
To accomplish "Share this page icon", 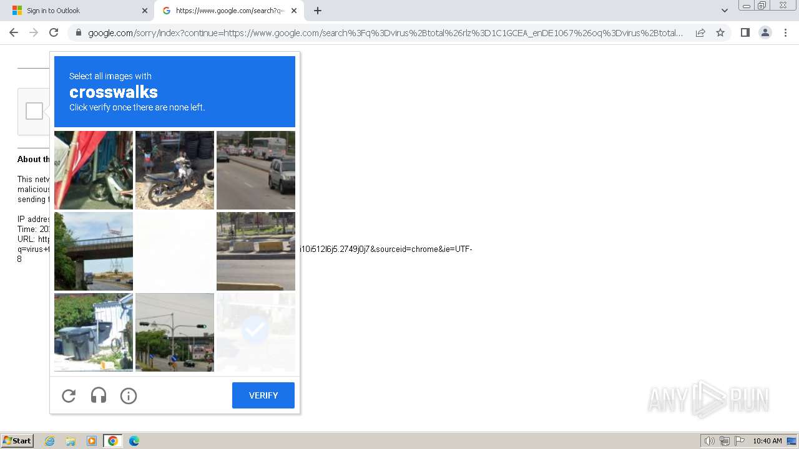I will click(700, 32).
